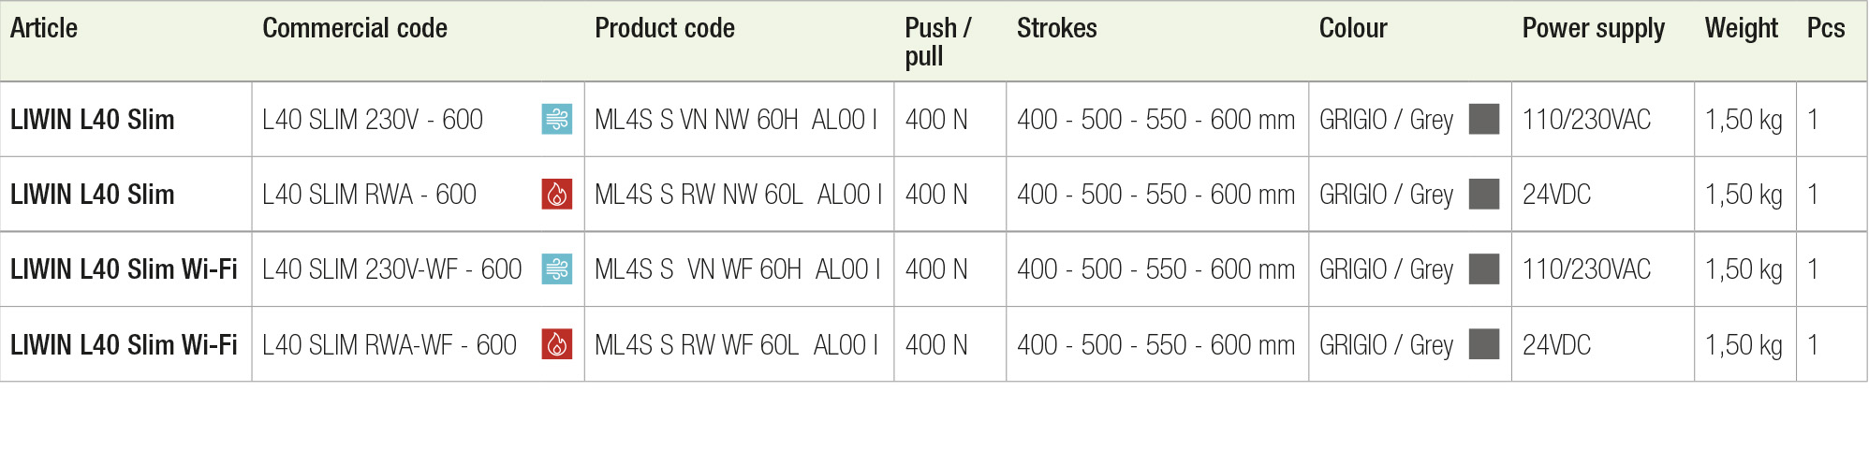Click the 24VDC cell in the last row

[1556, 345]
